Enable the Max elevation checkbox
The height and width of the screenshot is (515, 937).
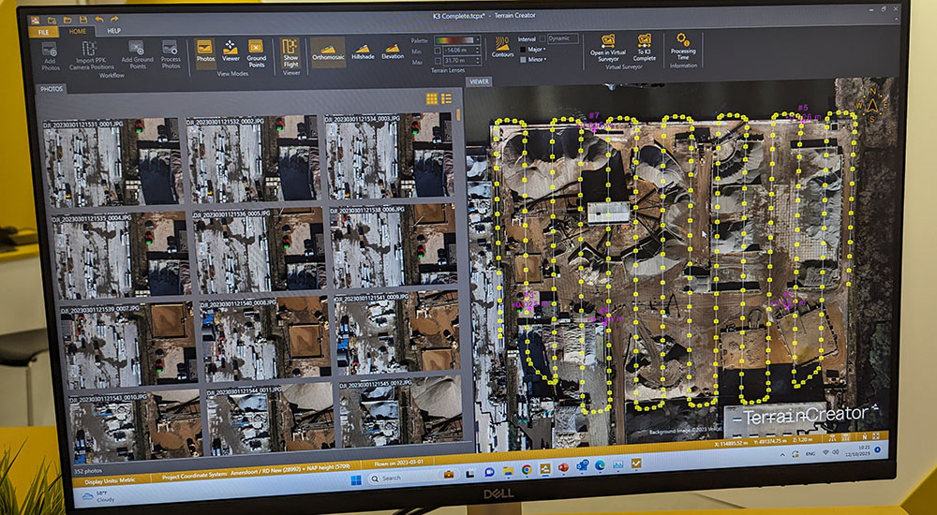(438, 61)
